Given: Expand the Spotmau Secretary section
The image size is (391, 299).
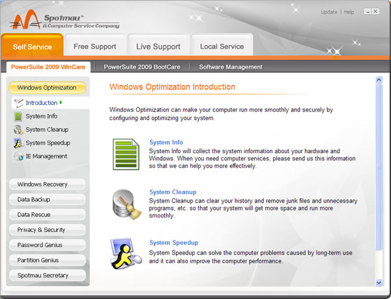Looking at the screenshot, I should coord(47,276).
